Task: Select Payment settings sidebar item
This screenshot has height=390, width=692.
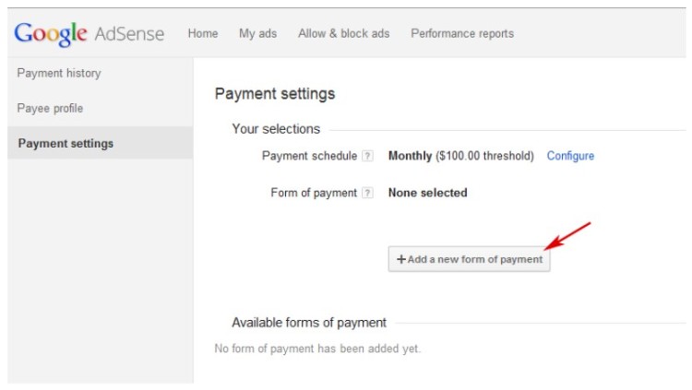Action: pyautogui.click(x=101, y=143)
